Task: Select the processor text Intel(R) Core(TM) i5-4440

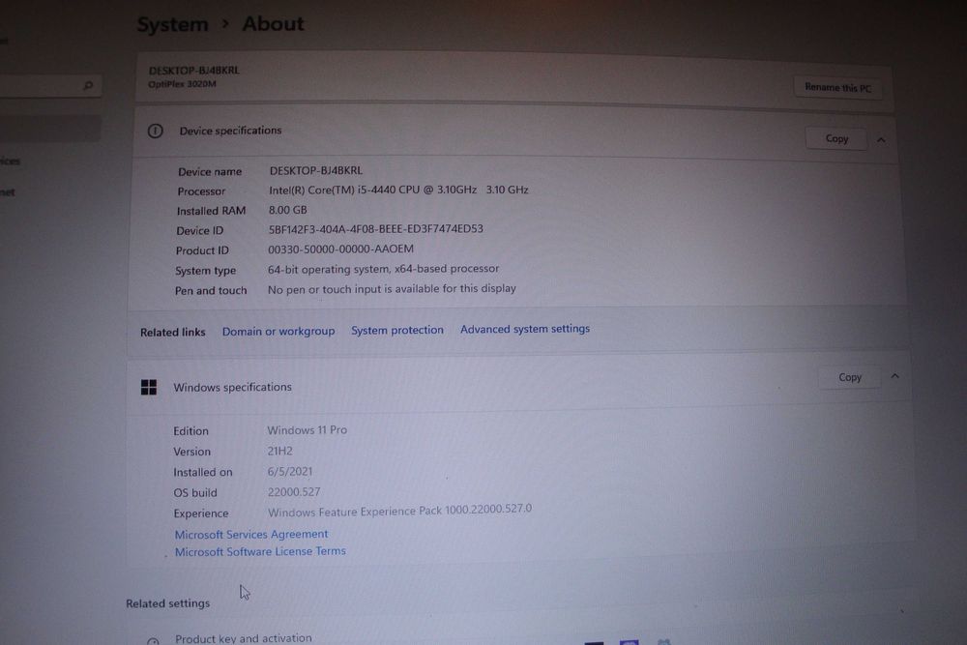Action: pyautogui.click(x=333, y=190)
